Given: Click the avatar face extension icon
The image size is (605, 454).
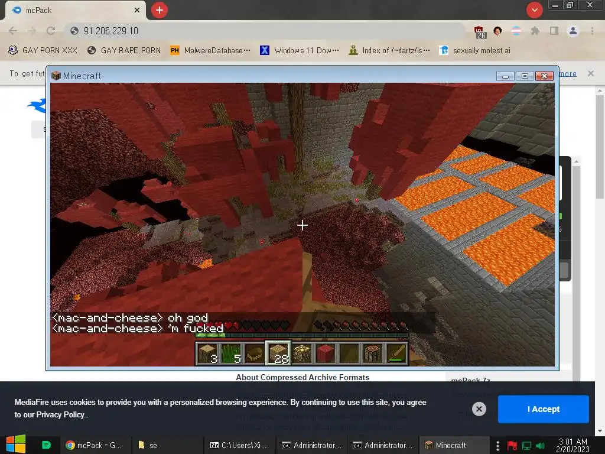Looking at the screenshot, I should [497, 31].
